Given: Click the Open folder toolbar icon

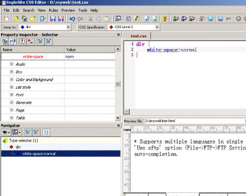Looking at the screenshot, I should (x=16, y=19).
